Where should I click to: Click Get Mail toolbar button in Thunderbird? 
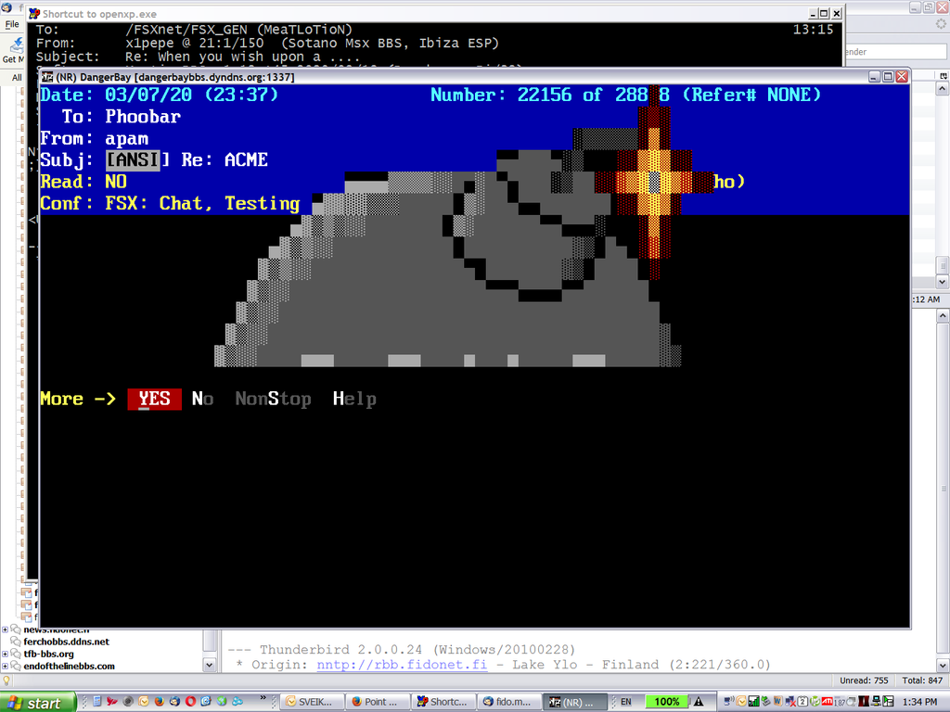pyautogui.click(x=13, y=51)
